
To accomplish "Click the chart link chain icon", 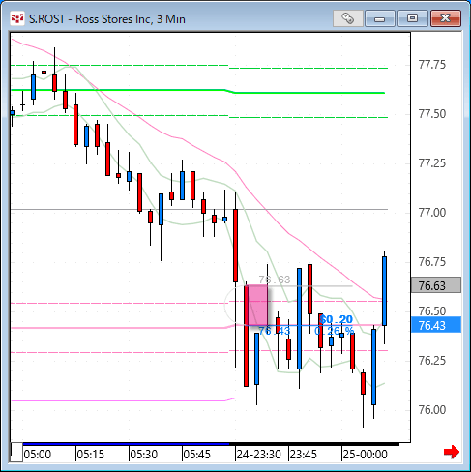I will coord(347,18).
